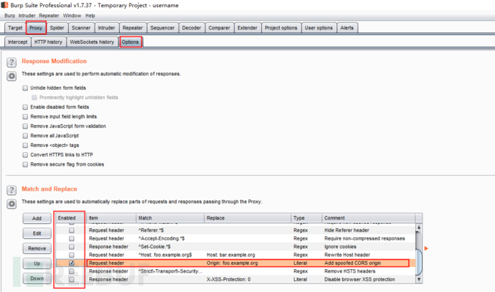This screenshot has height=292, width=495.
Task: Click the Match and Replace help icon
Action: pos(11,190)
